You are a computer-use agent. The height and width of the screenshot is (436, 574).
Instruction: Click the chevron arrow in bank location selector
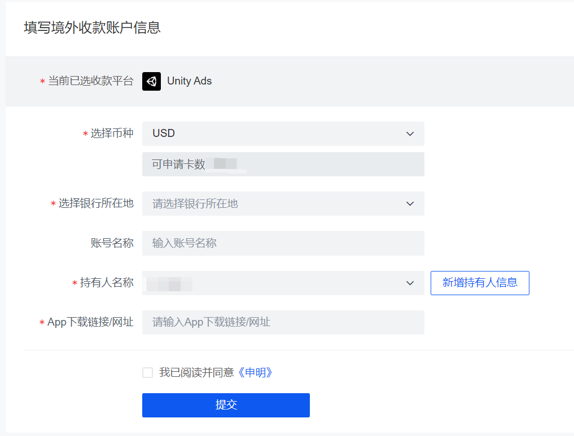coord(410,203)
